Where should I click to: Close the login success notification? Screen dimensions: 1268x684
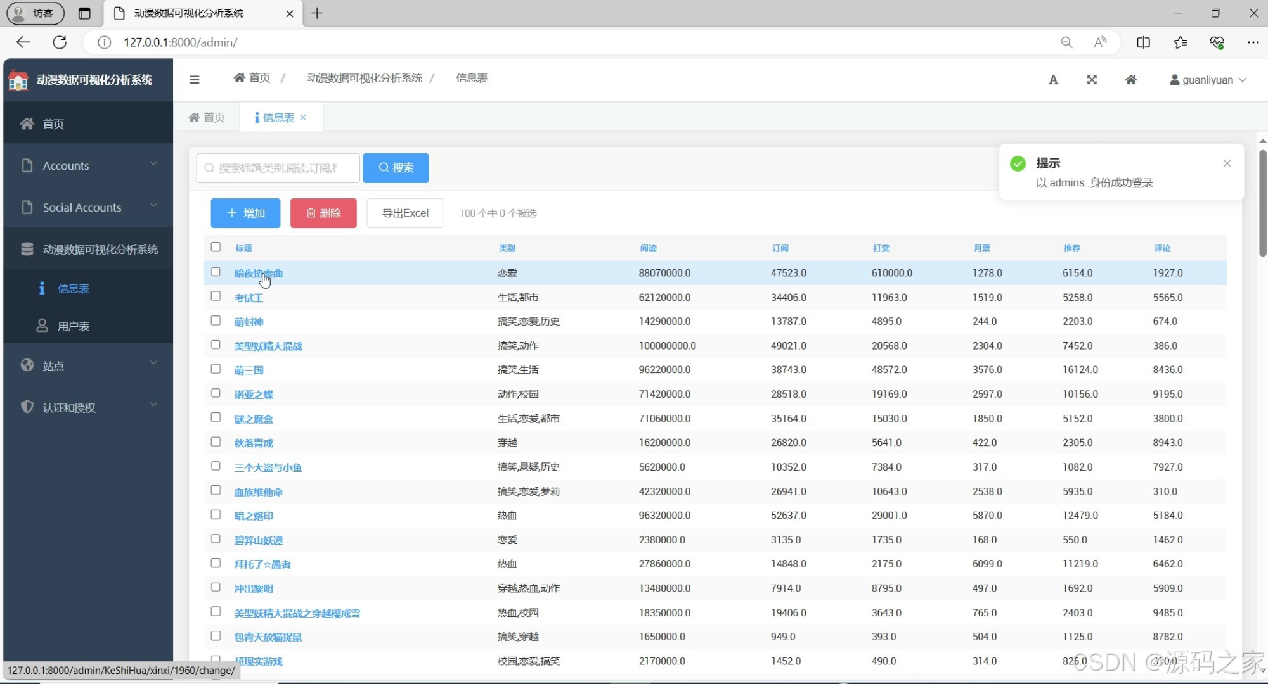[x=1227, y=163]
